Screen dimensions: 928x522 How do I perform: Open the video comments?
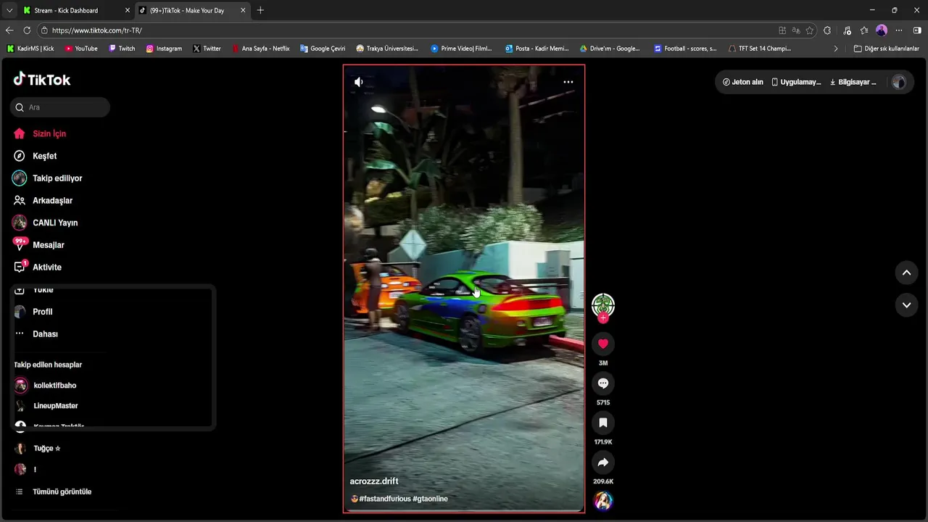[603, 384]
